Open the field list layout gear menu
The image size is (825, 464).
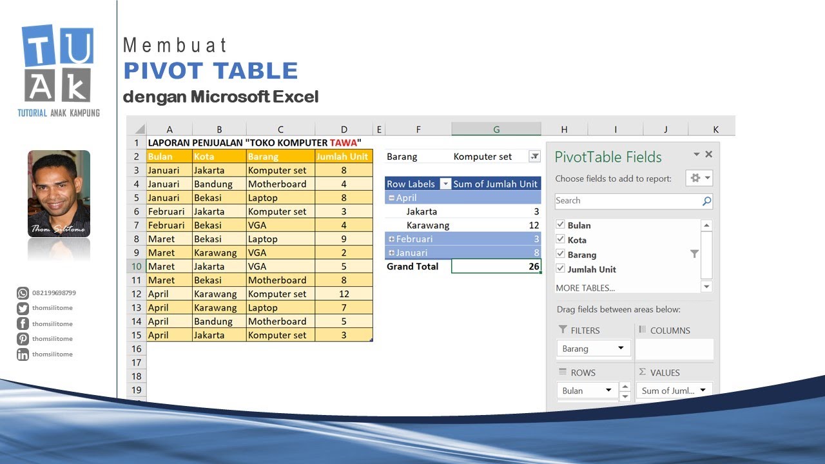[700, 179]
